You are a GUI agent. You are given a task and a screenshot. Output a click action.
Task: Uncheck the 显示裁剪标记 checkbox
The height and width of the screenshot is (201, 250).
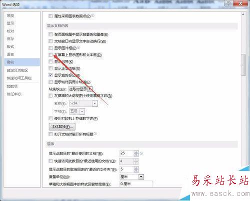tap(50, 75)
